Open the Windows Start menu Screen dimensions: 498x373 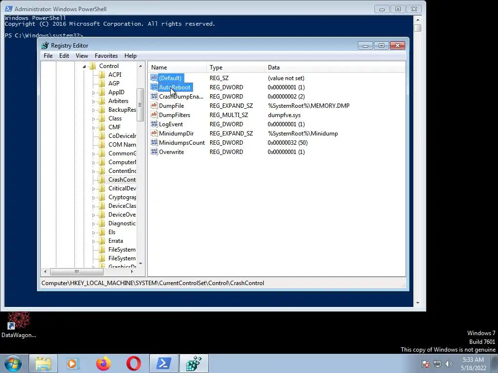[13, 363]
